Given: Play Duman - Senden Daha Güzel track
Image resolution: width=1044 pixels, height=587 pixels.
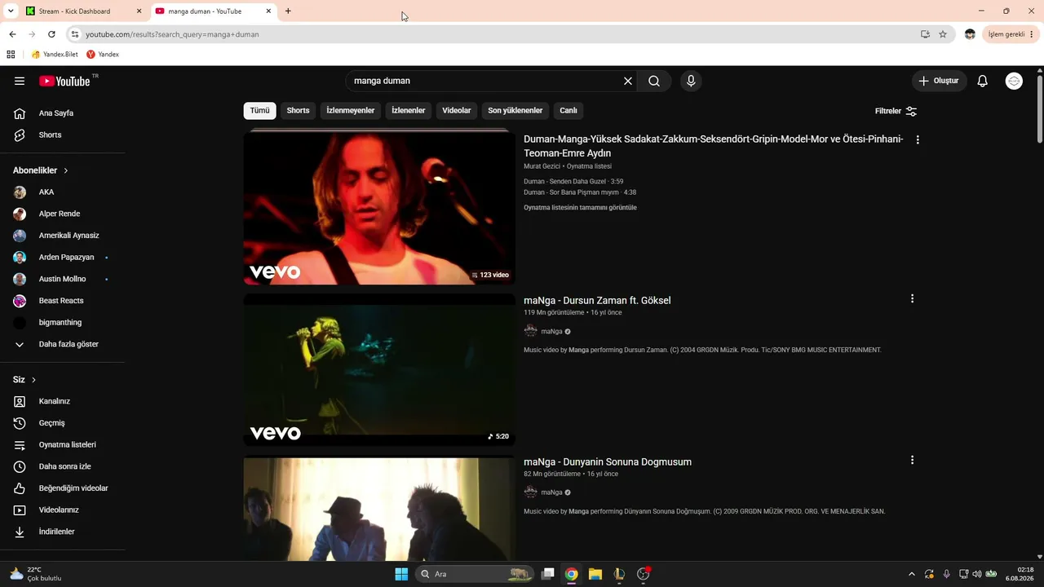Looking at the screenshot, I should pyautogui.click(x=573, y=182).
